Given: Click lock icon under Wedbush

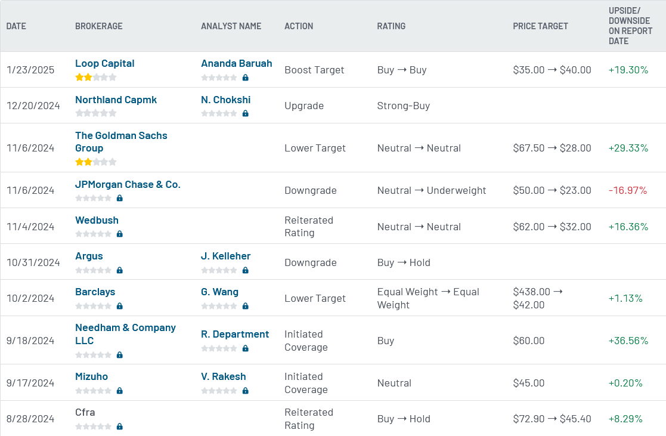Looking at the screenshot, I should click(120, 234).
